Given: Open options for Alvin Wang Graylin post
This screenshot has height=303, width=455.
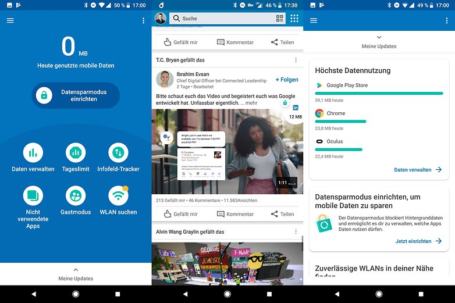Looking at the screenshot, I should (x=296, y=231).
